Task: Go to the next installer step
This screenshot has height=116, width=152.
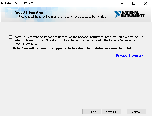Action: (111, 112)
